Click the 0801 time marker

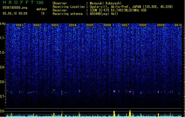tap(20, 25)
